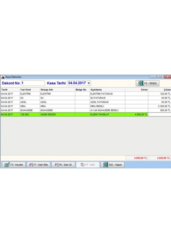
Task: Close the Kasa Dekontu window
Action: point(168,77)
